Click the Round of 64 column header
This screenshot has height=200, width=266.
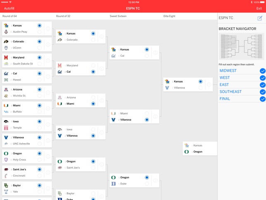[x=10, y=16]
